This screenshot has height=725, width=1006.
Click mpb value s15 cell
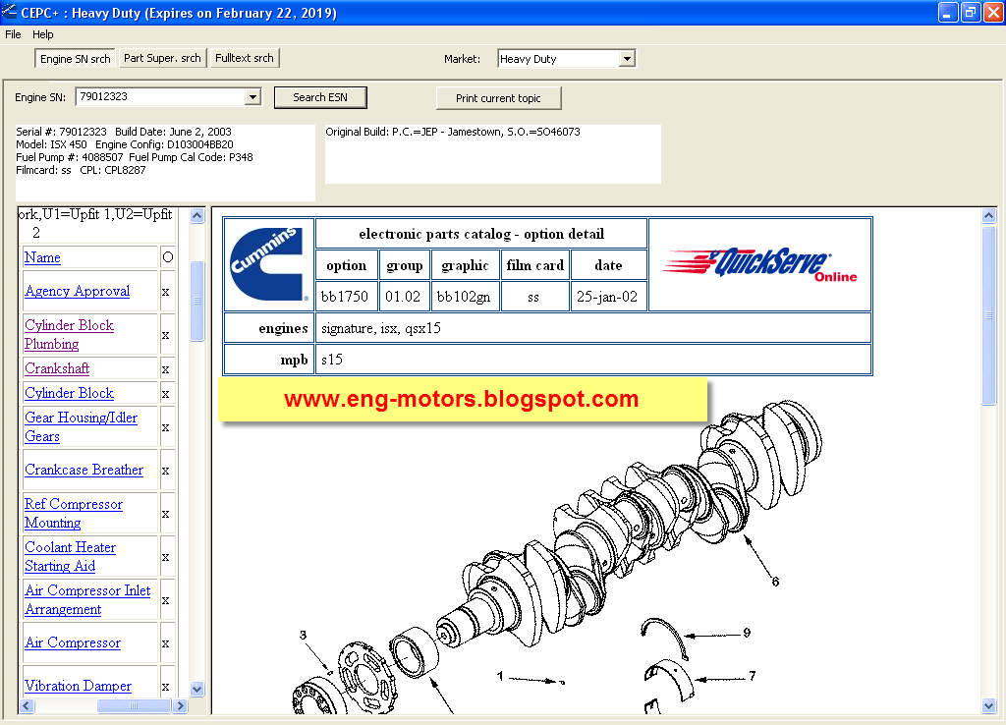592,360
